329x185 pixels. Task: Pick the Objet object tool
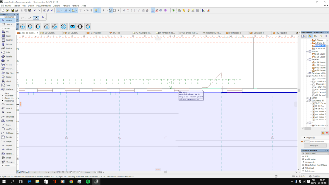[x=8, y=81]
